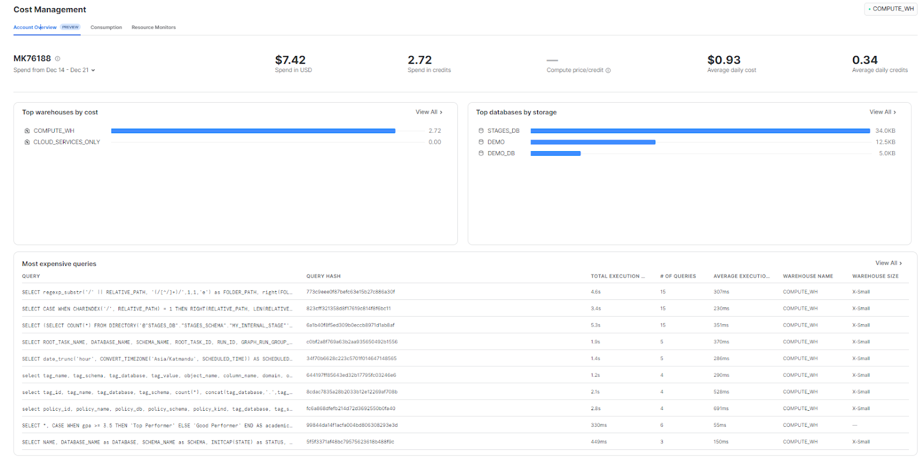This screenshot has width=924, height=473.
Task: Click the DEMO_DB database icon
Action: (481, 153)
